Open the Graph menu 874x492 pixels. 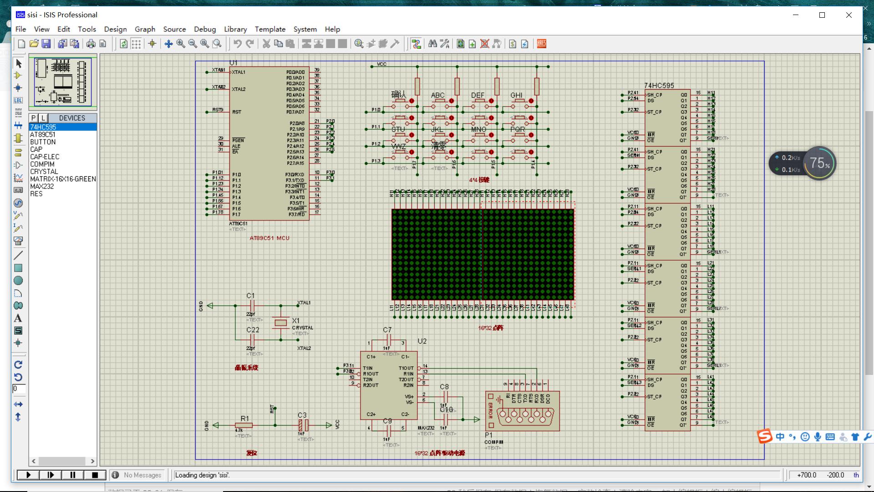[145, 29]
